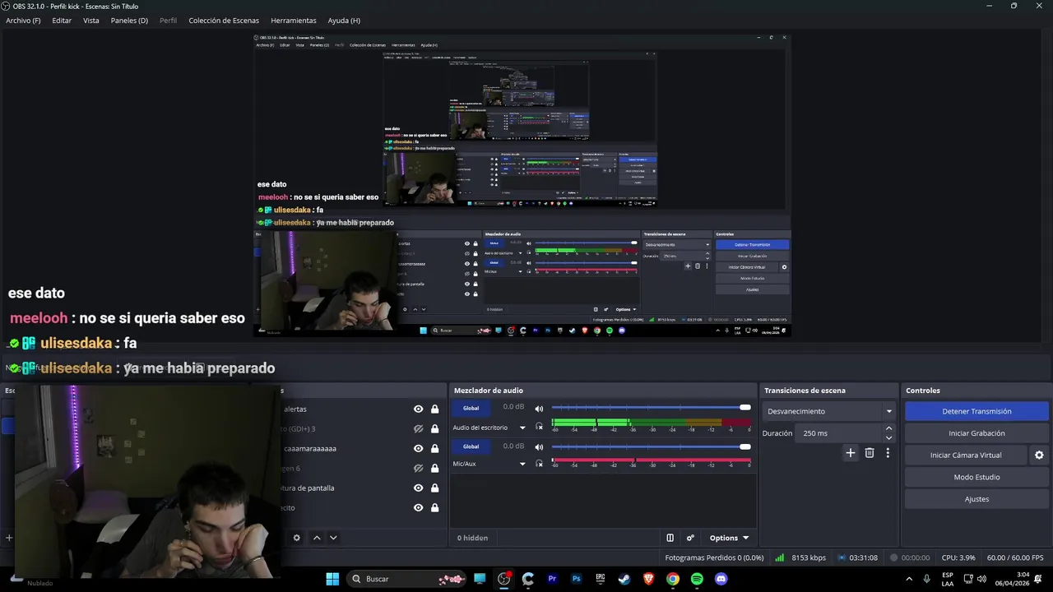1053x592 pixels.
Task: Unlock the 'tura de pantalla' source
Action: (434, 488)
